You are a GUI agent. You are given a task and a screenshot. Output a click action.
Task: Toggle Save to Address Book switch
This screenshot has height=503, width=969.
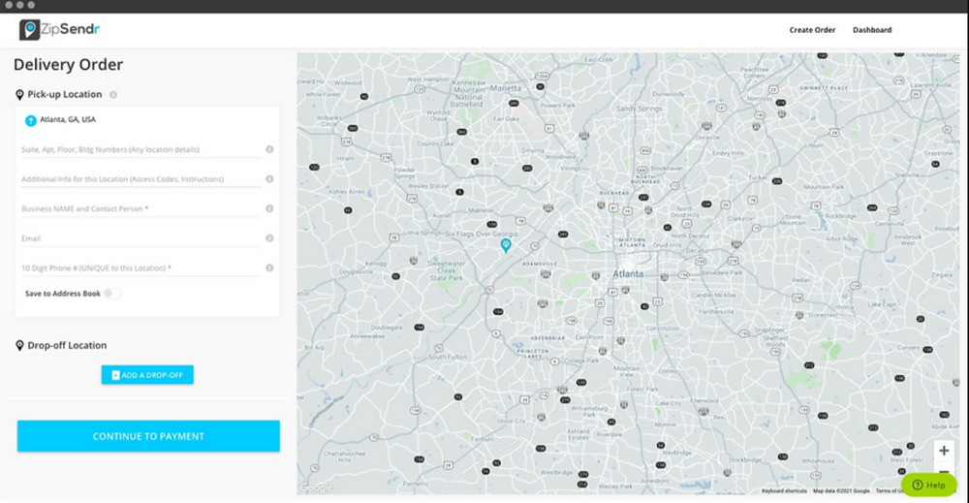112,294
